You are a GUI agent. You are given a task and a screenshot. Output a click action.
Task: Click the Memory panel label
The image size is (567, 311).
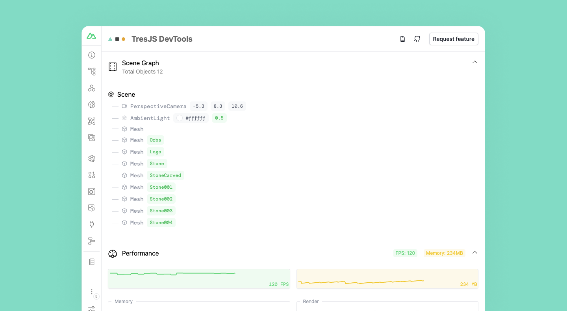[124, 302]
